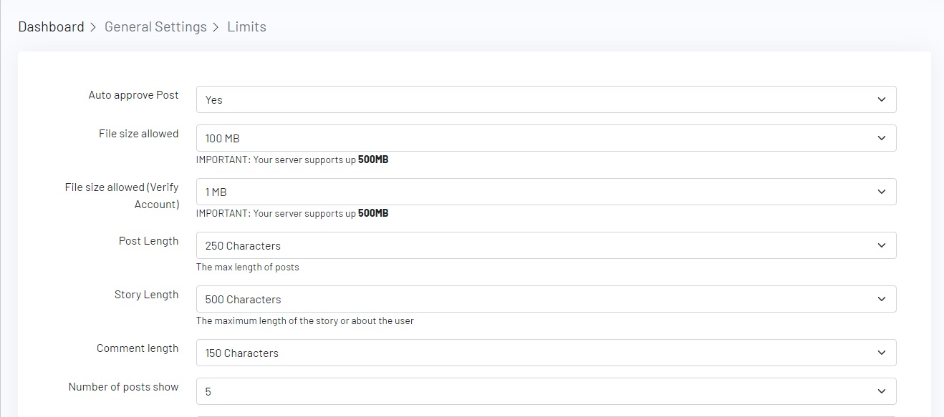This screenshot has height=417, width=944.
Task: Click the chevron arrow in the 100 MB field
Action: coord(882,138)
